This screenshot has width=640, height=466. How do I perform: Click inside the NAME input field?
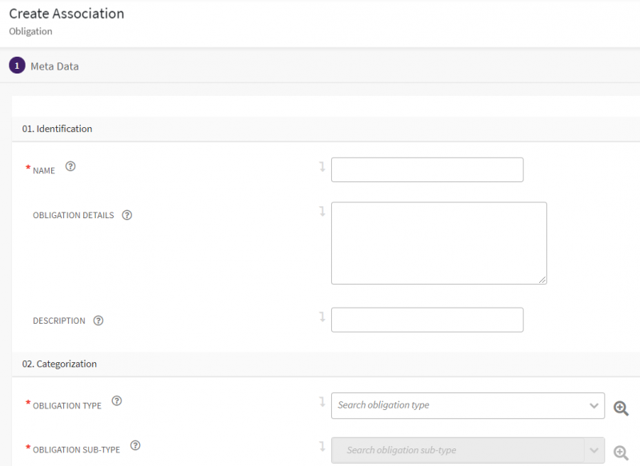426,169
